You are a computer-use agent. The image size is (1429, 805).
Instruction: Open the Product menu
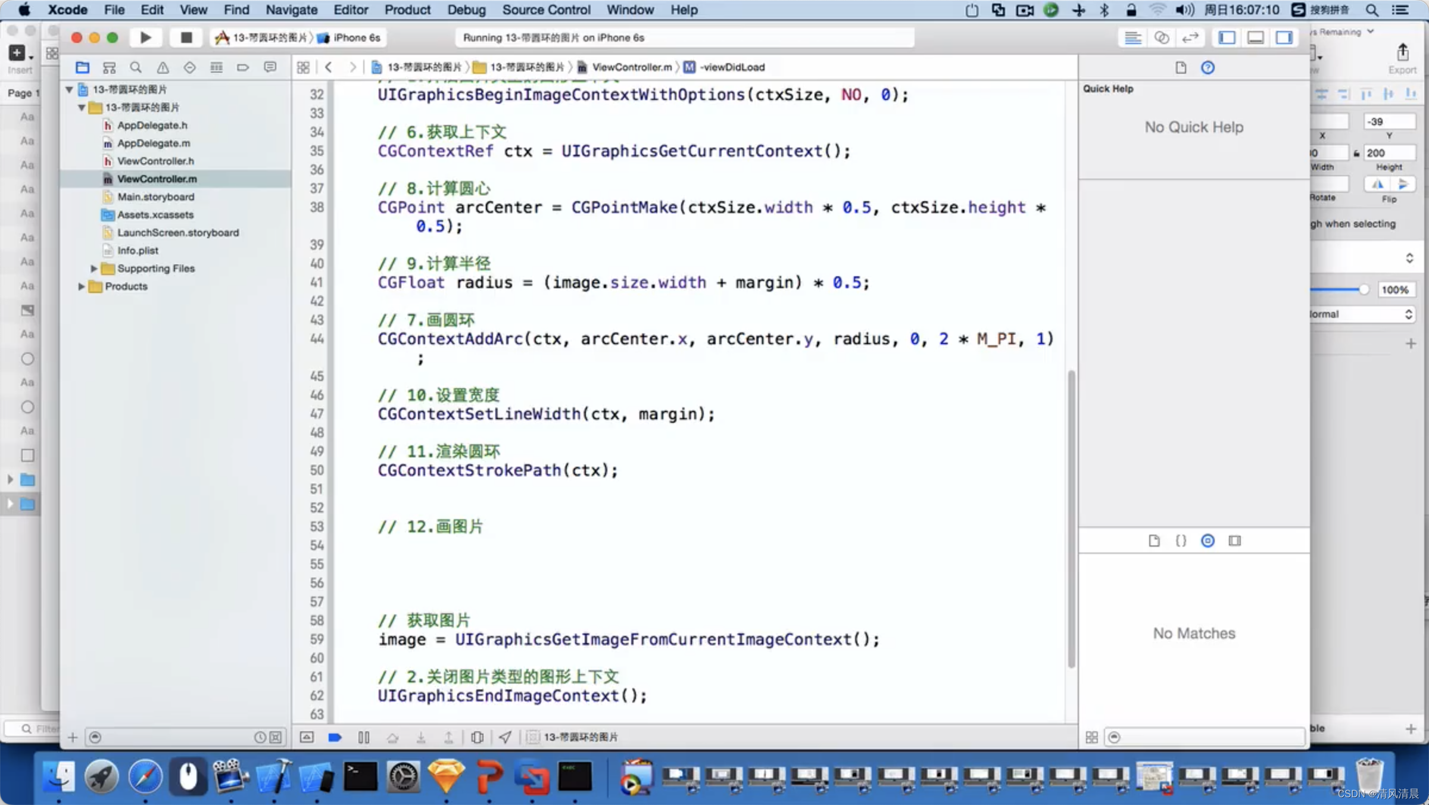407,10
